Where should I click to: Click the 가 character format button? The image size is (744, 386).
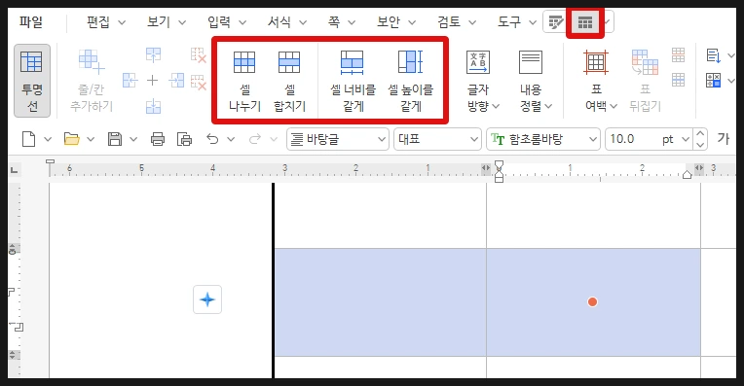coord(724,139)
